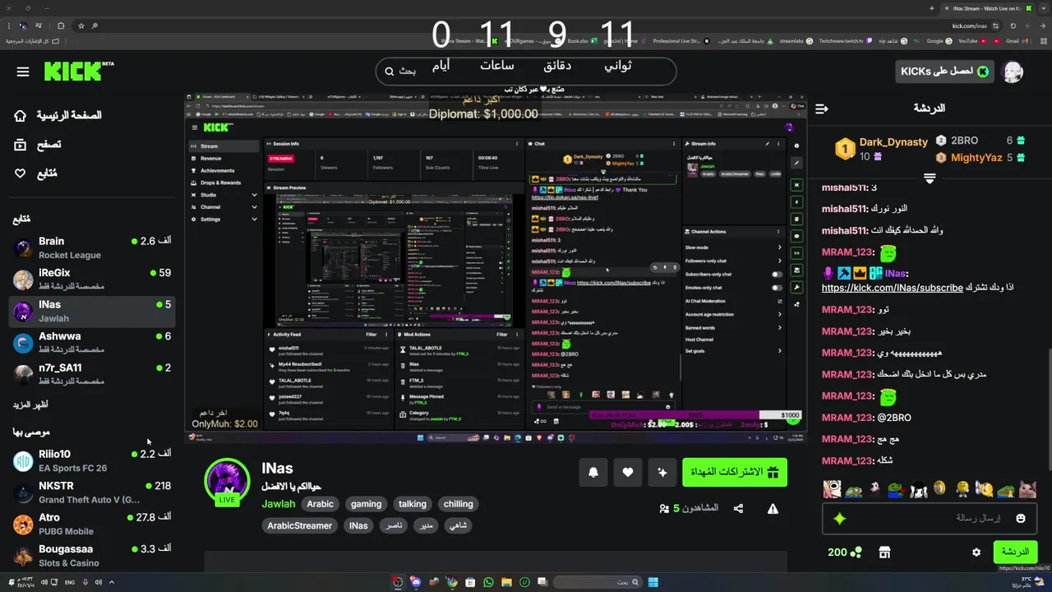
Task: Open recommended channel Bougassaa
Action: pyautogui.click(x=92, y=556)
